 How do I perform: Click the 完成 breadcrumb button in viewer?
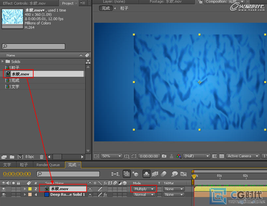pos(106,8)
